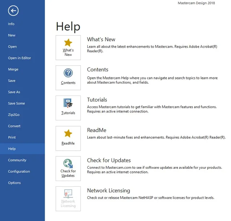Screen dimensions: 231x221
Task: Launch the Tutorials graduation cap button
Action: pyautogui.click(x=68, y=108)
